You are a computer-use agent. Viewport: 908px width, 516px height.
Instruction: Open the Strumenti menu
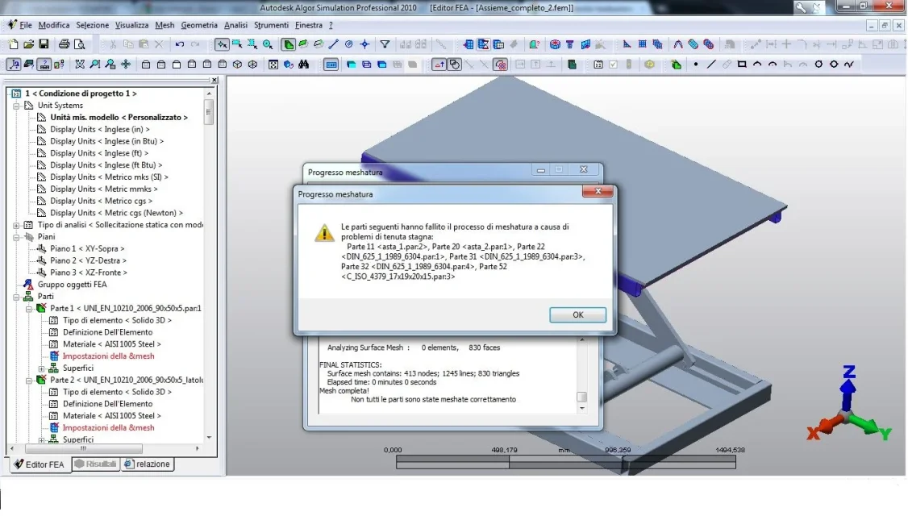271,25
